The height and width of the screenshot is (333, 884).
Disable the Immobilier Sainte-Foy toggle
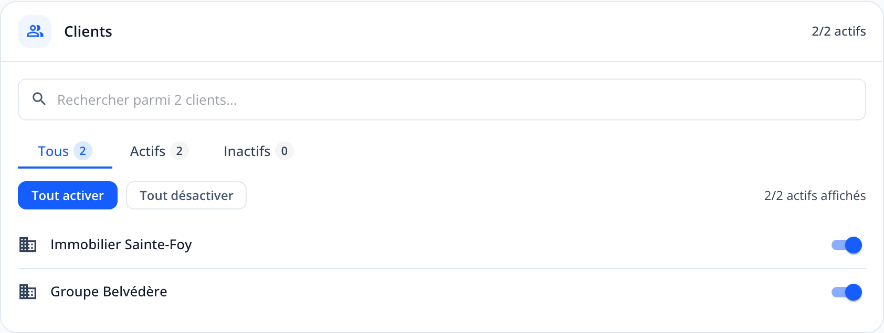point(846,245)
